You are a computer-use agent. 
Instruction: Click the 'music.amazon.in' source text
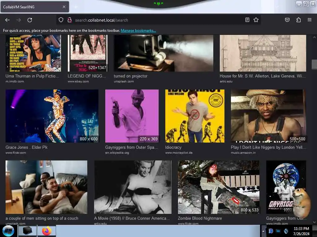[243, 153]
